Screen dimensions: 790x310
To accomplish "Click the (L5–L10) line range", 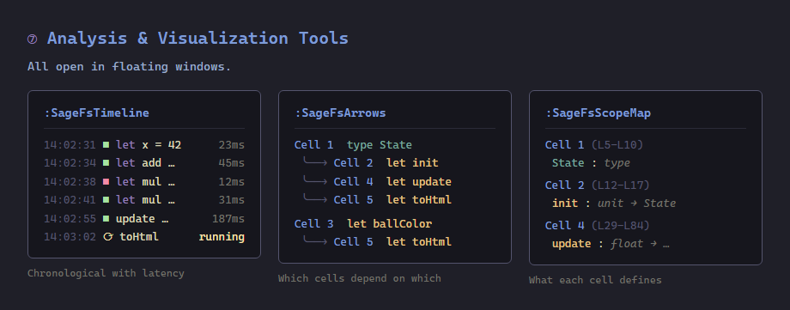I will tap(617, 145).
